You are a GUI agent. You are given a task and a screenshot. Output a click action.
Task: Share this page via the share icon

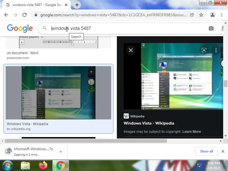pos(192,15)
